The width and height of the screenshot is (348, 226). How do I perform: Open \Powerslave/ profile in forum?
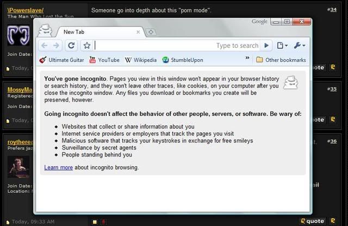pos(26,10)
